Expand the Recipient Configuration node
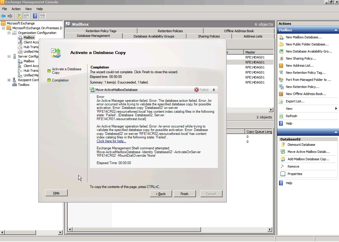The image size is (339, 242). click(9, 80)
